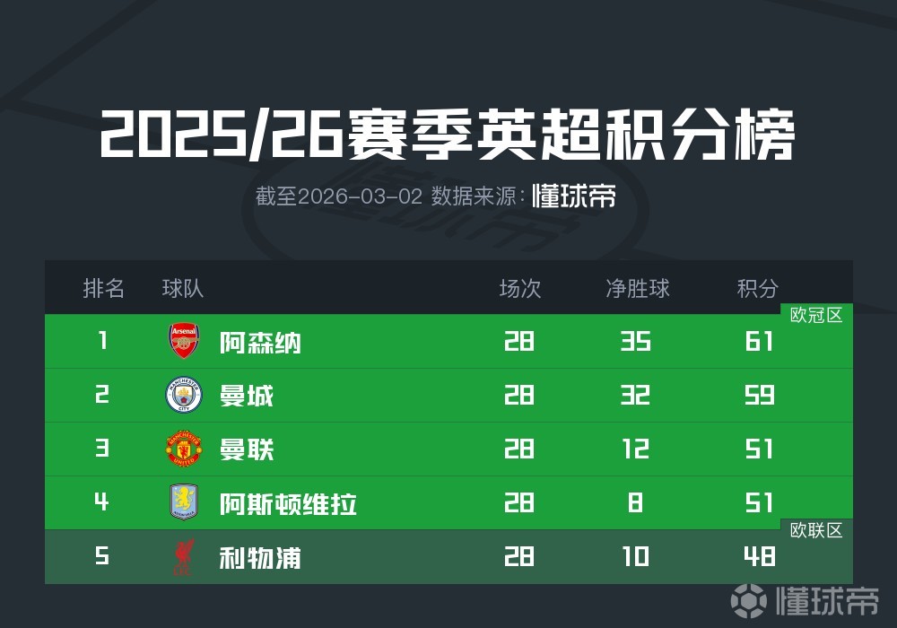
Task: Open the 曼城 team name
Action: click(x=247, y=396)
